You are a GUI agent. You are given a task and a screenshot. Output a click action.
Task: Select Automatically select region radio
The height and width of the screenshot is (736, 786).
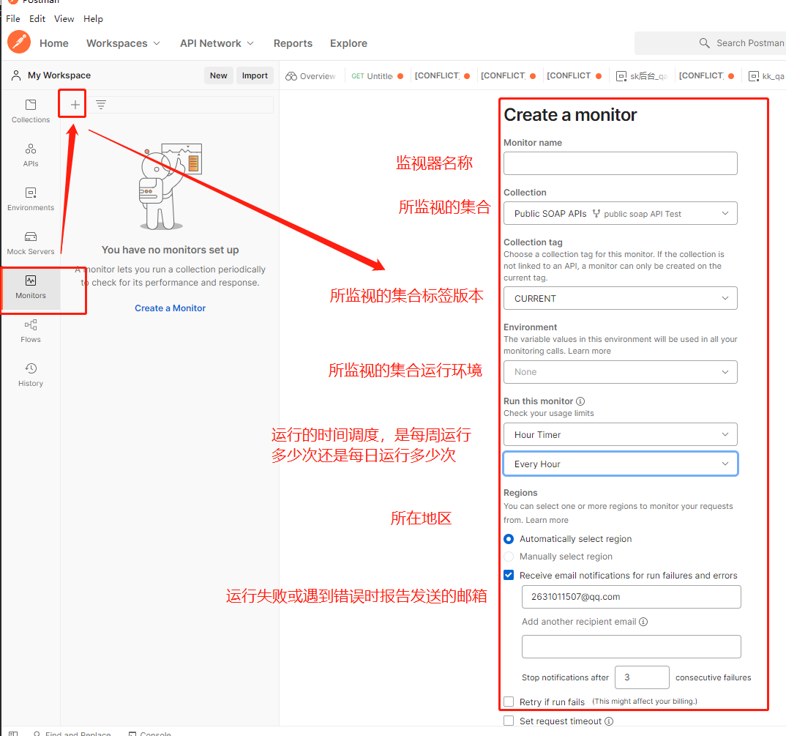point(509,539)
